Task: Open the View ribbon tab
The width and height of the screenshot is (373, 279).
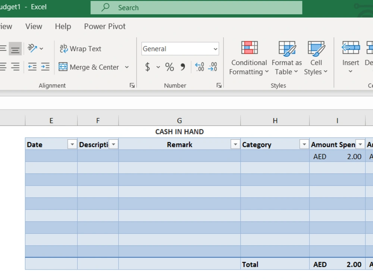Action: coord(34,26)
